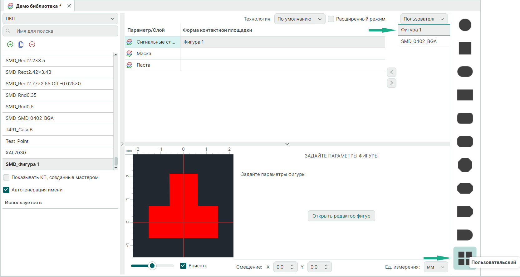
Task: Pick the custom user shape icon
Action: click(x=464, y=258)
